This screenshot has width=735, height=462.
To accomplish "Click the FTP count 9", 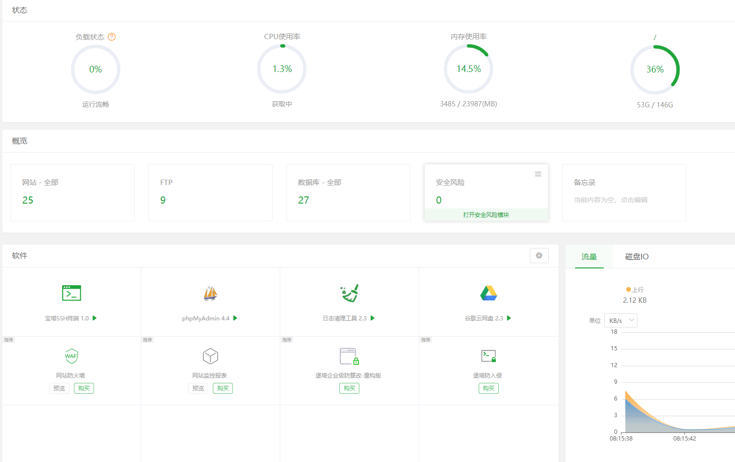I will tap(163, 200).
